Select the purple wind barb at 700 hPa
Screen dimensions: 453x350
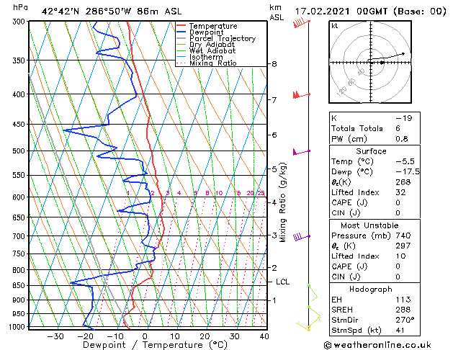click(x=300, y=235)
